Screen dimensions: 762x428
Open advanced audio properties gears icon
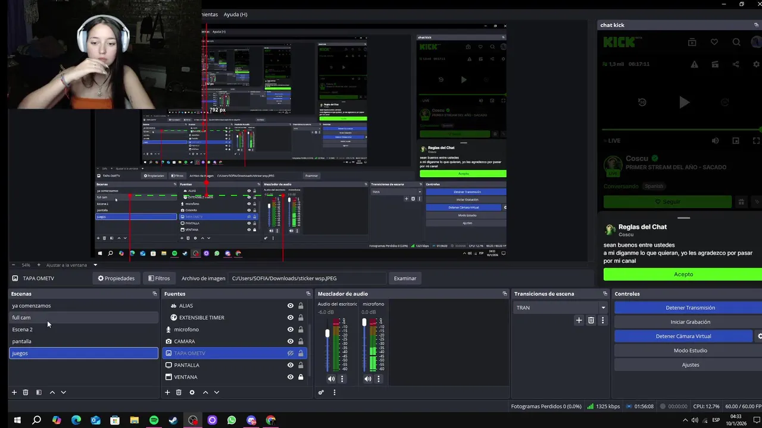tap(321, 392)
